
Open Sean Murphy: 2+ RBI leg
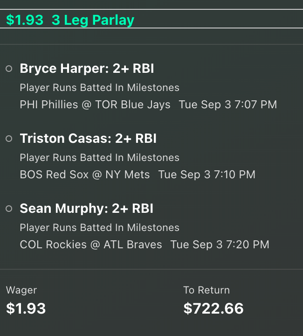click(86, 209)
